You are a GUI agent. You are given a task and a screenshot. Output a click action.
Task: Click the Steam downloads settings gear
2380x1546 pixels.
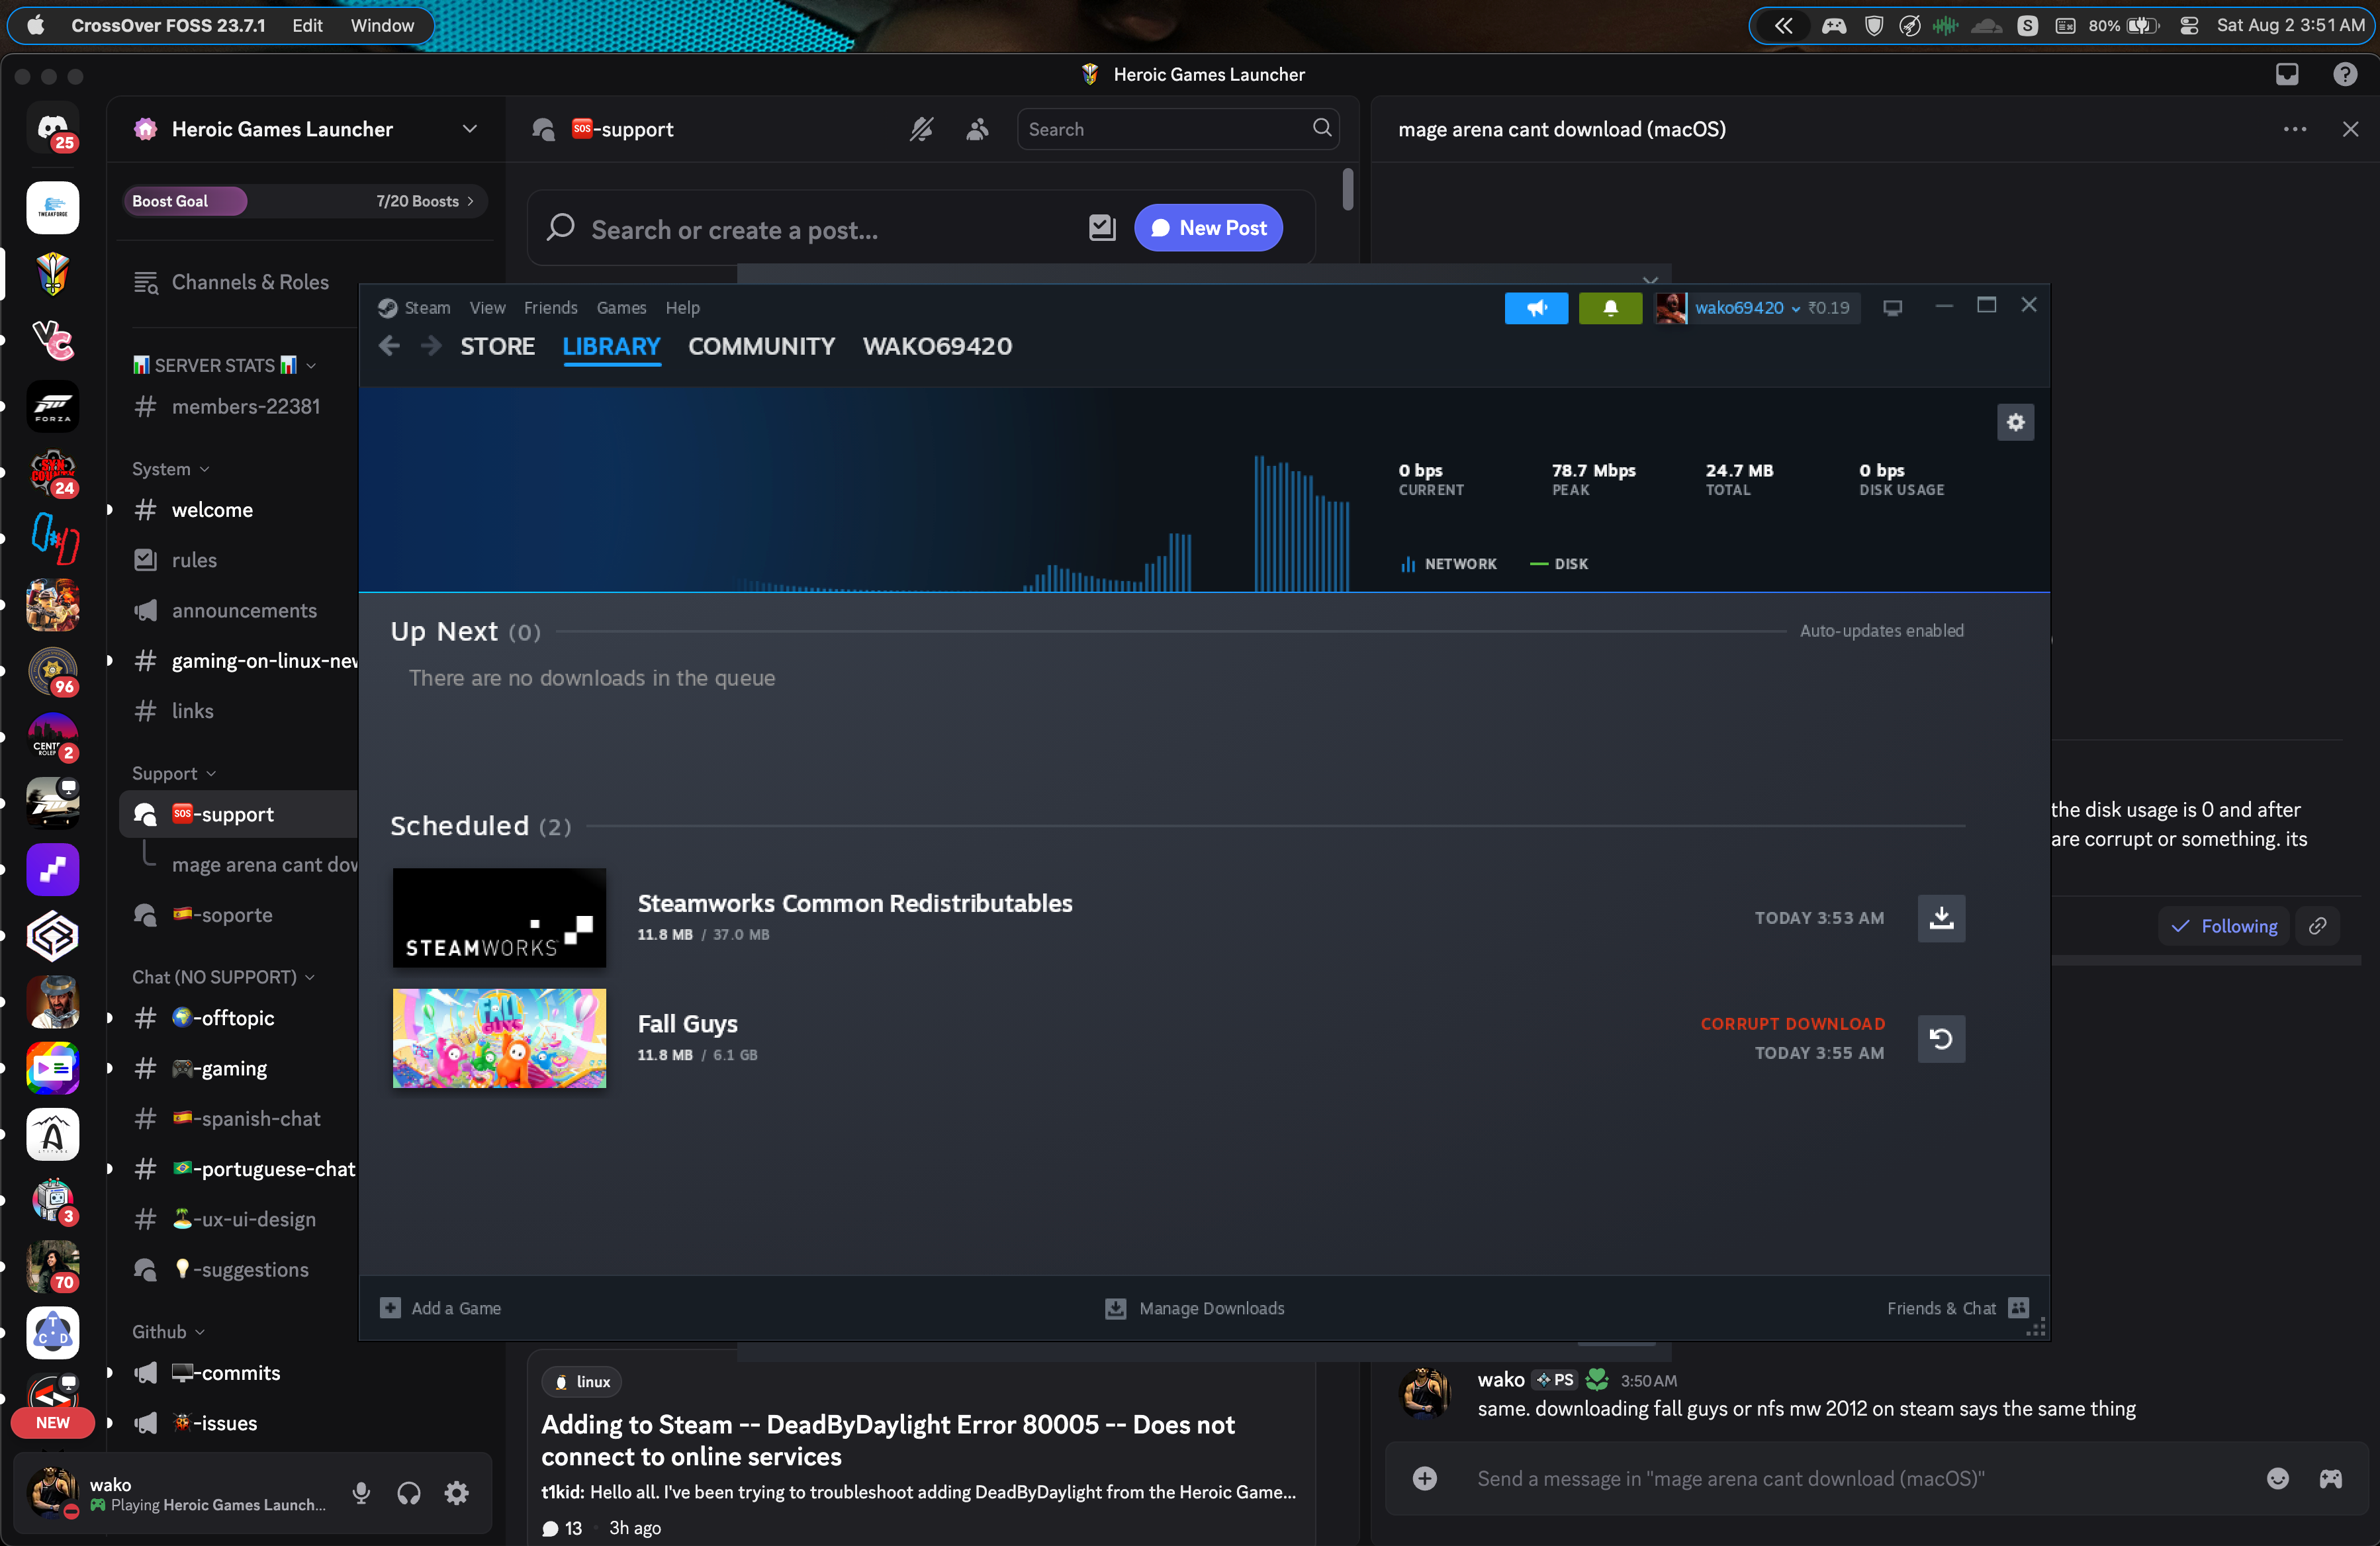[2015, 422]
